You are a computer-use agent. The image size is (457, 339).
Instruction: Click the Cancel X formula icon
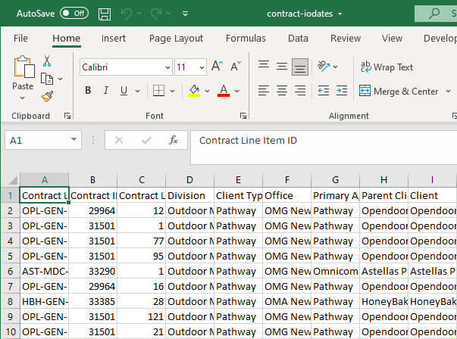(119, 140)
